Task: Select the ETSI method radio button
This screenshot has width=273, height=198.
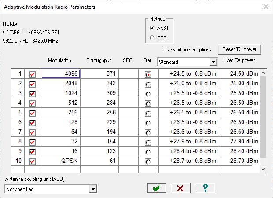Action: point(153,38)
